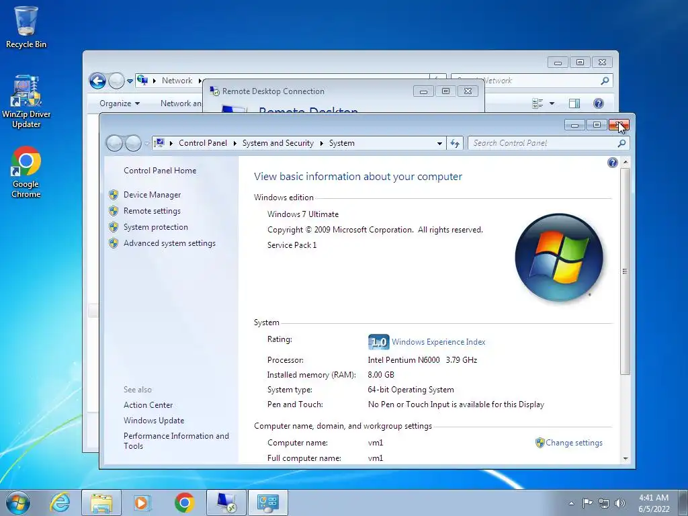Open view options dropdown arrow in Network window
Viewport: 688px width, 516px height.
tap(552, 103)
